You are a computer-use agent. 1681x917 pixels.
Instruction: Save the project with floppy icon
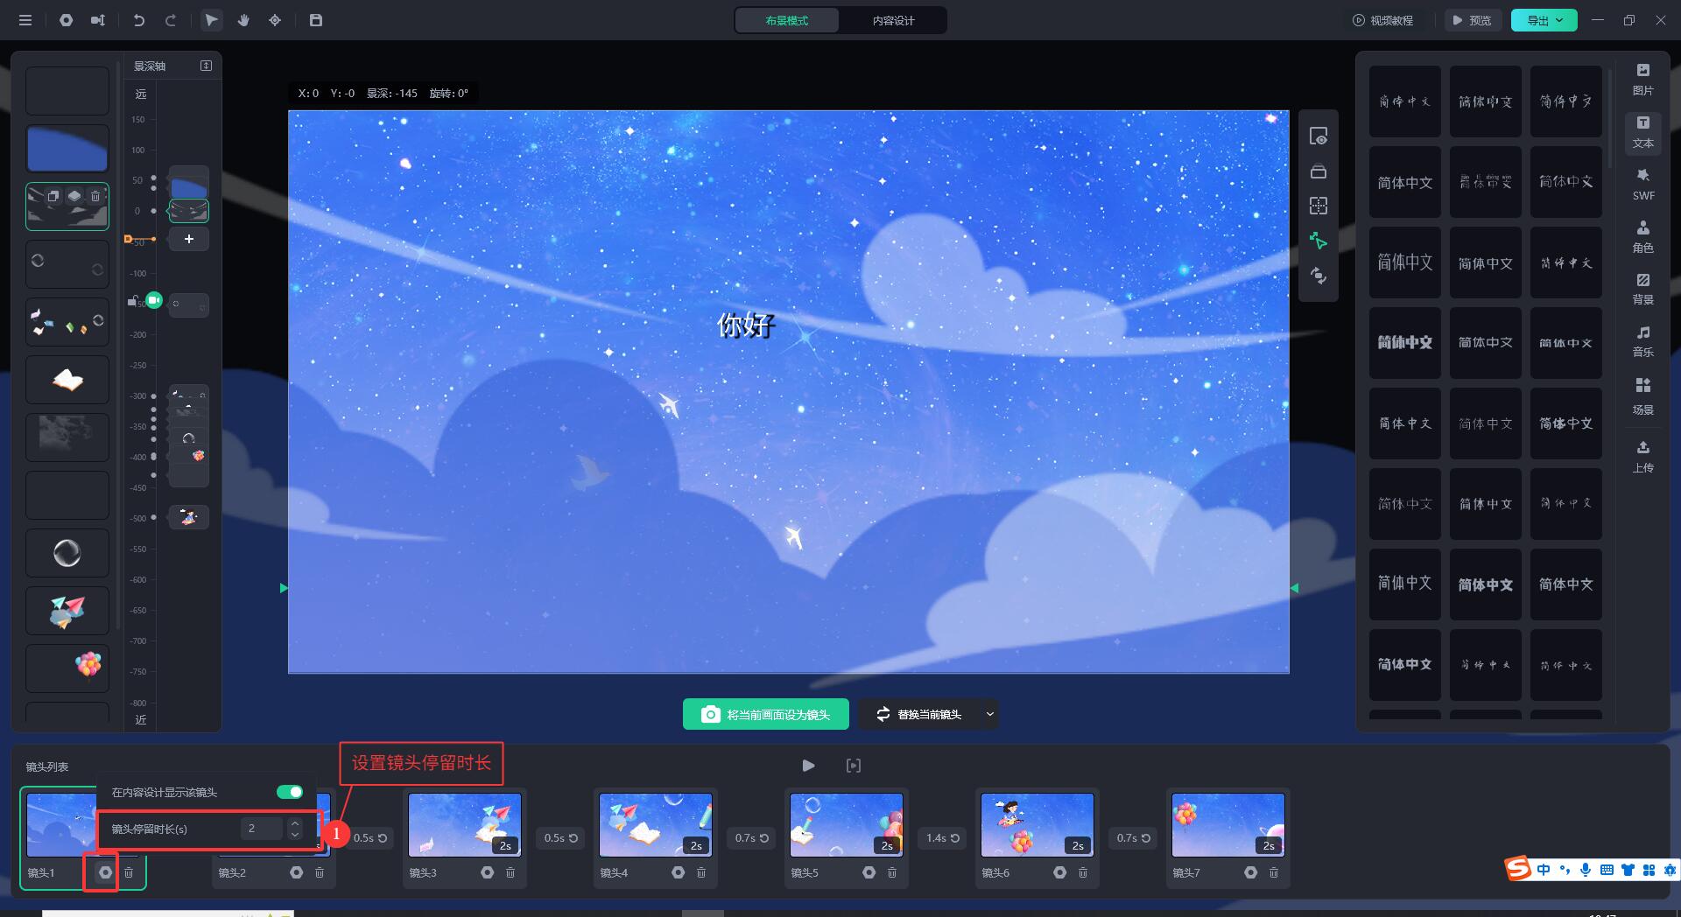point(316,20)
